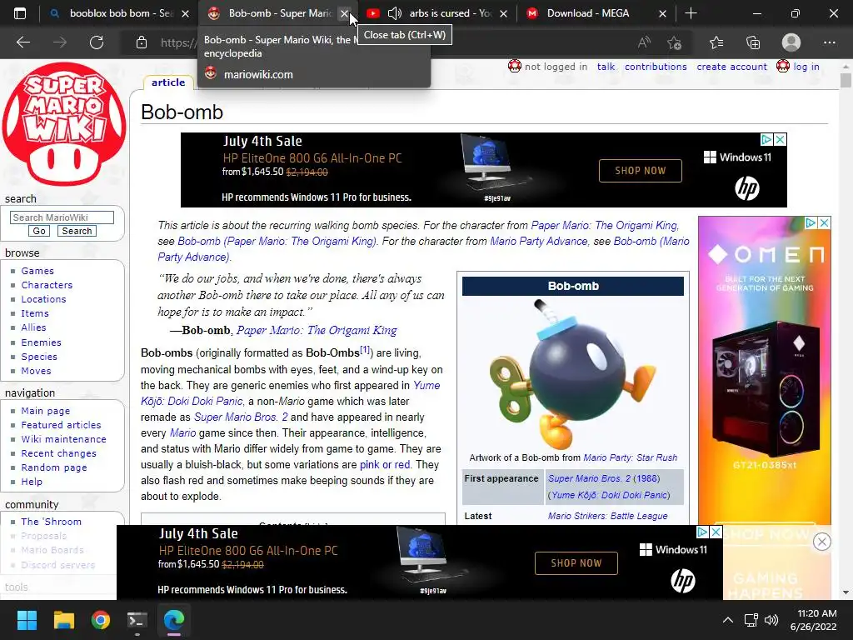Click SHOP NOW in top HP ad
853x640 pixels.
point(641,171)
